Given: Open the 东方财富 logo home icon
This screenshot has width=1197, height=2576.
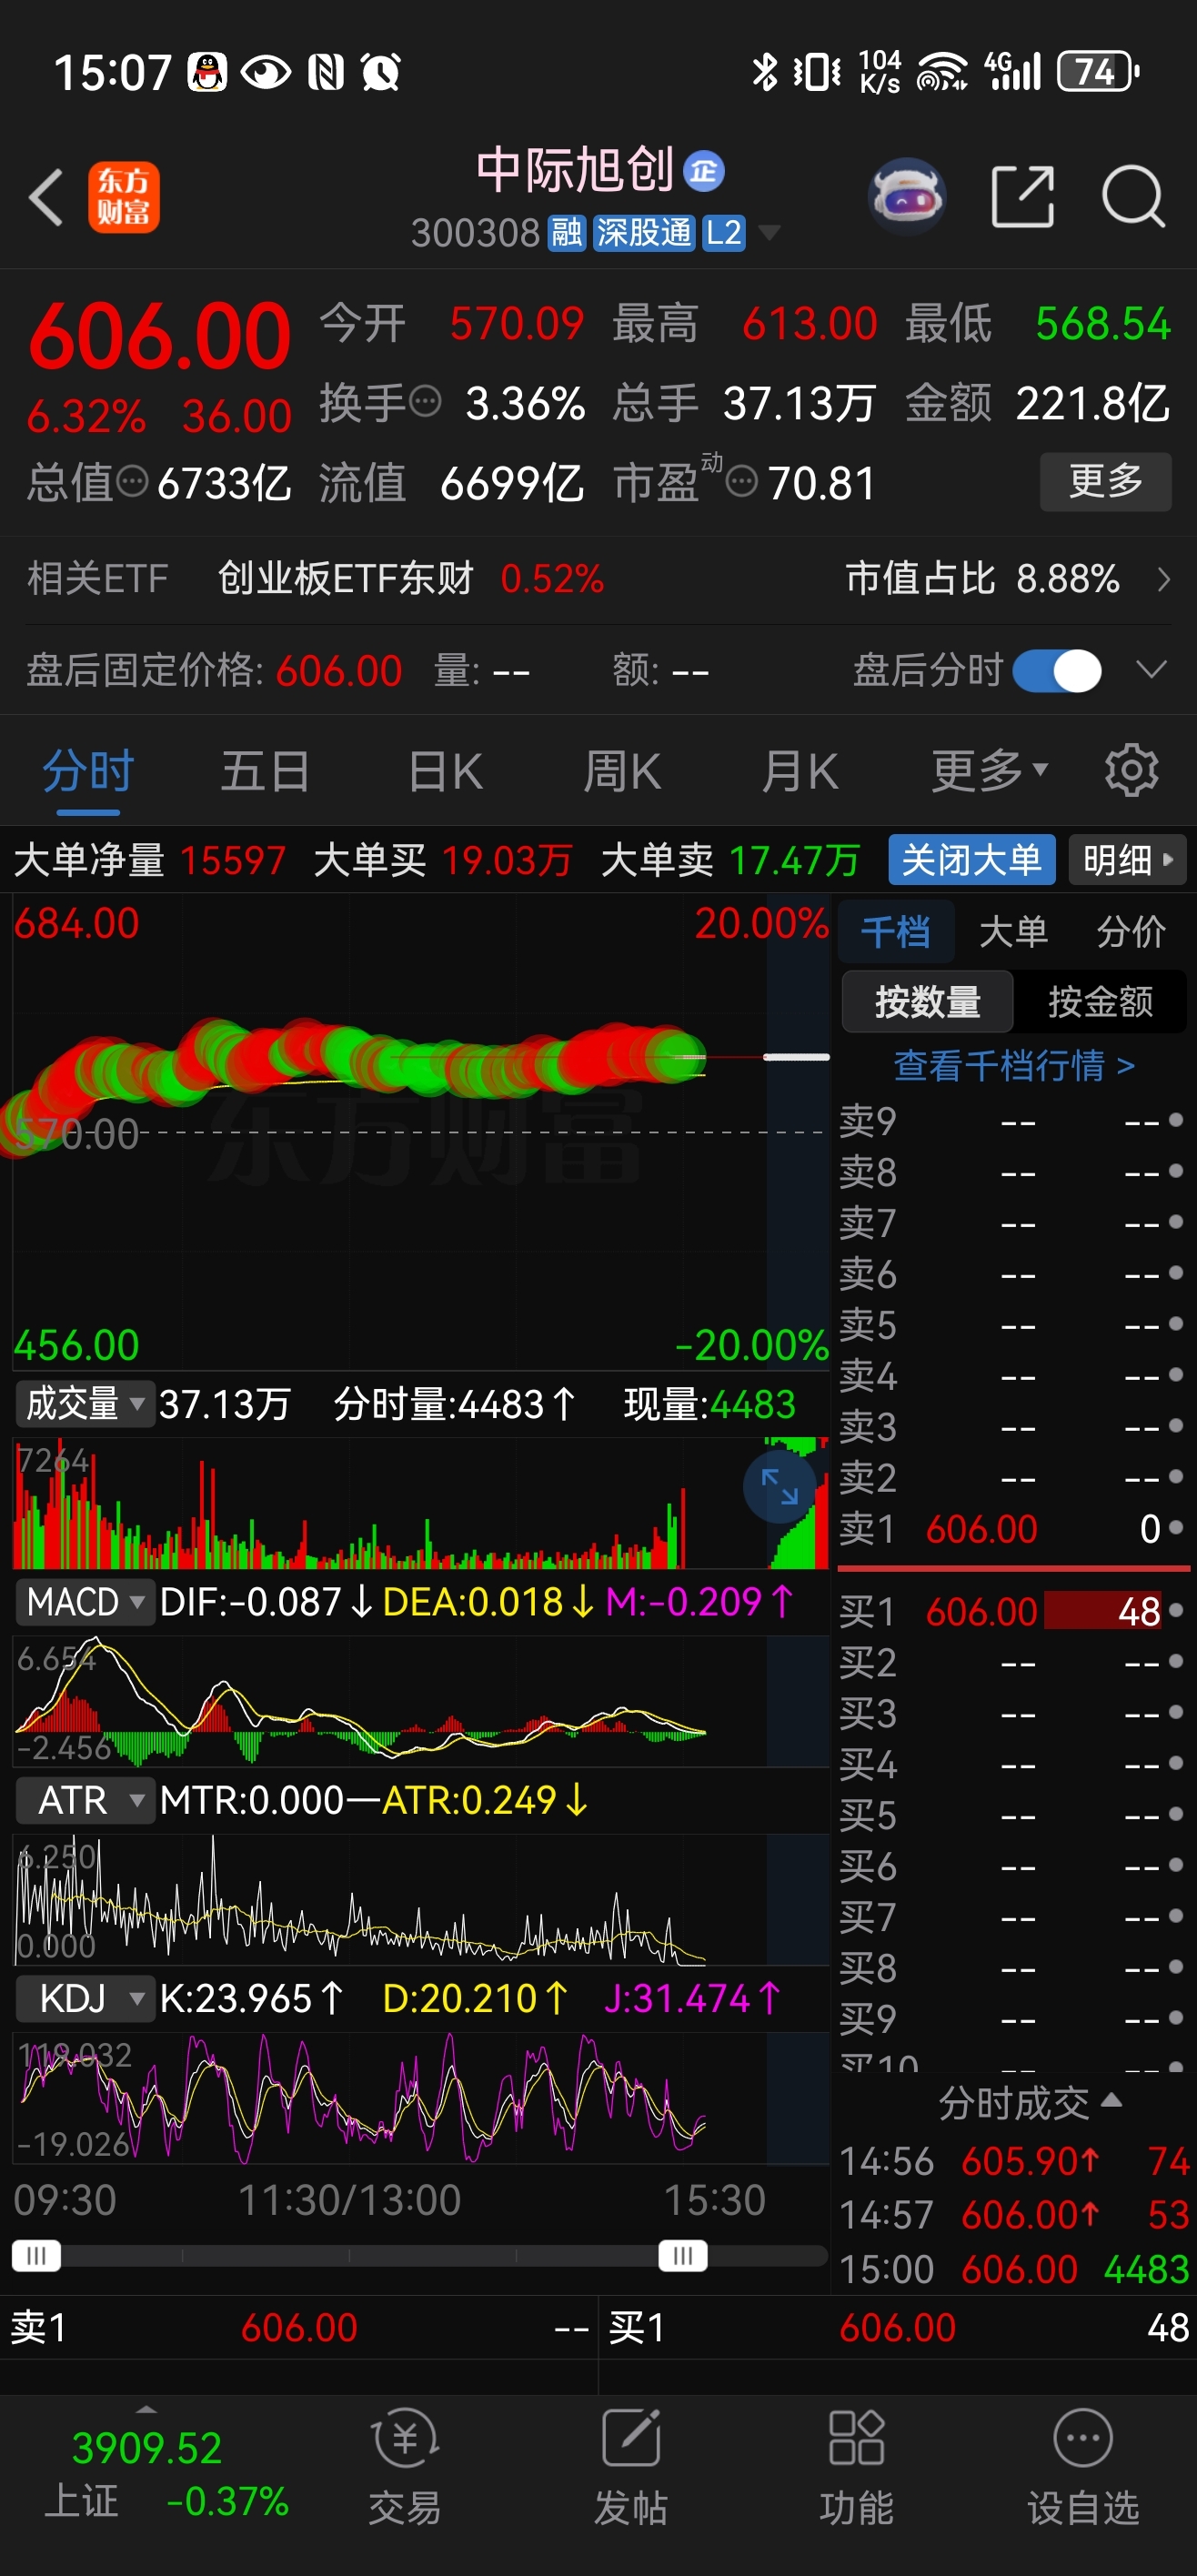Looking at the screenshot, I should [123, 197].
